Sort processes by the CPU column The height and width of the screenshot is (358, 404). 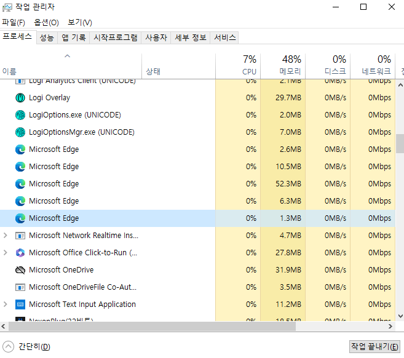[x=238, y=66]
